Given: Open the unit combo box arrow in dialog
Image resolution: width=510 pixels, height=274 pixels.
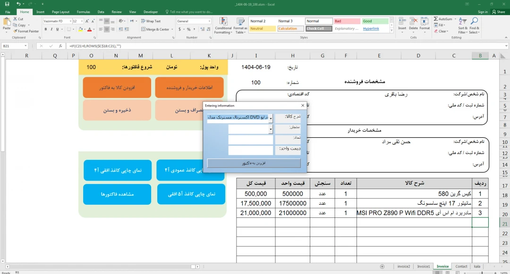Looking at the screenshot, I should coord(271,129).
